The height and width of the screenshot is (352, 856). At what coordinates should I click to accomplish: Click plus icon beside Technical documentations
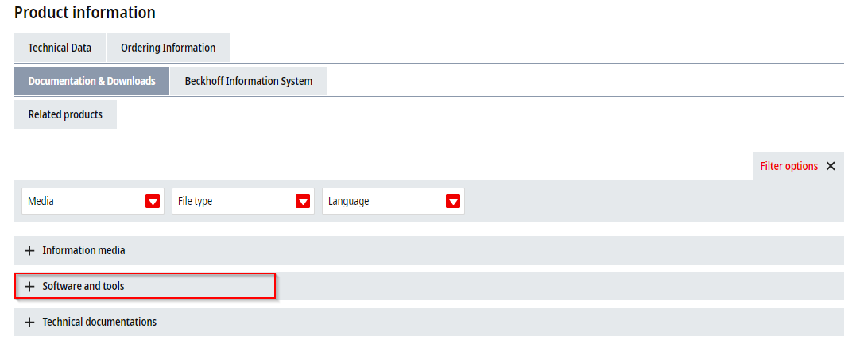29,322
